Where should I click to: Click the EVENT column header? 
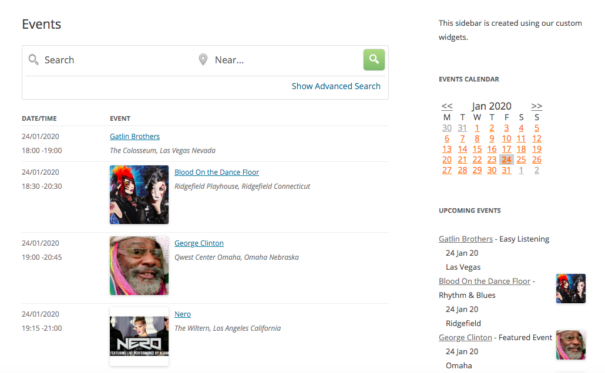120,118
